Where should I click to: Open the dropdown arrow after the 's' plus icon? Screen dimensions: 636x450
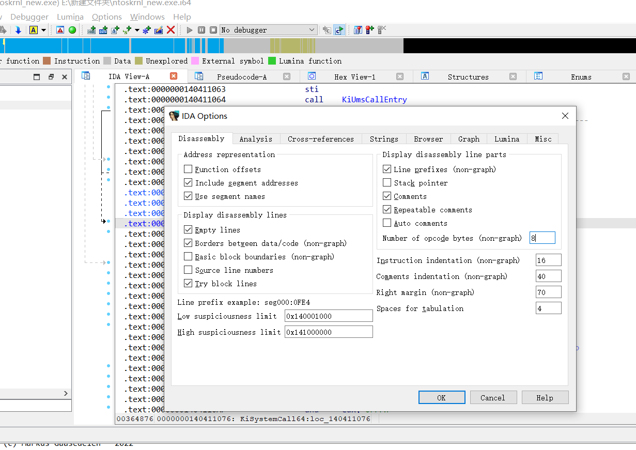(137, 30)
